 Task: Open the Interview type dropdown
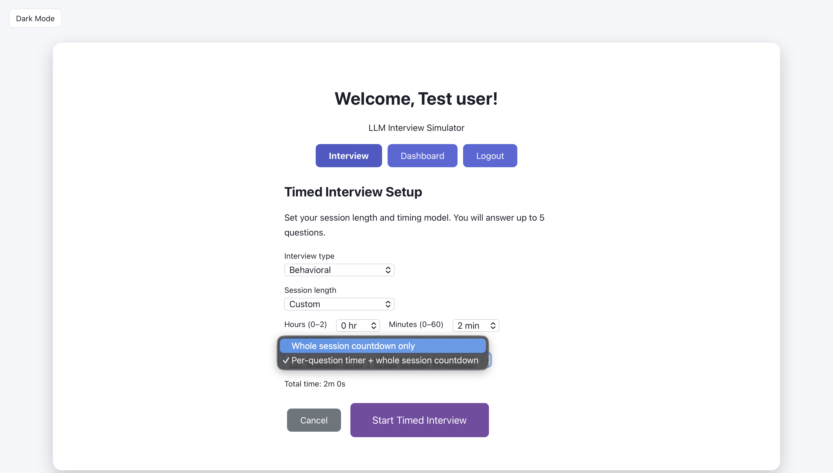(339, 270)
